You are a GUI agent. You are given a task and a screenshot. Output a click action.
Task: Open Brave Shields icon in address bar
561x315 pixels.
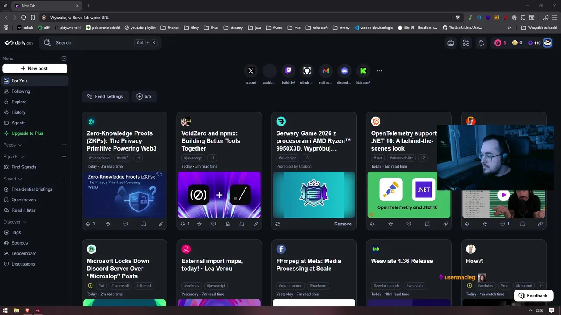(458, 17)
